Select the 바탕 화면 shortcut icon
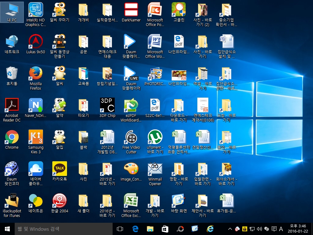Screen dimensions: 313x235 click(x=179, y=203)
